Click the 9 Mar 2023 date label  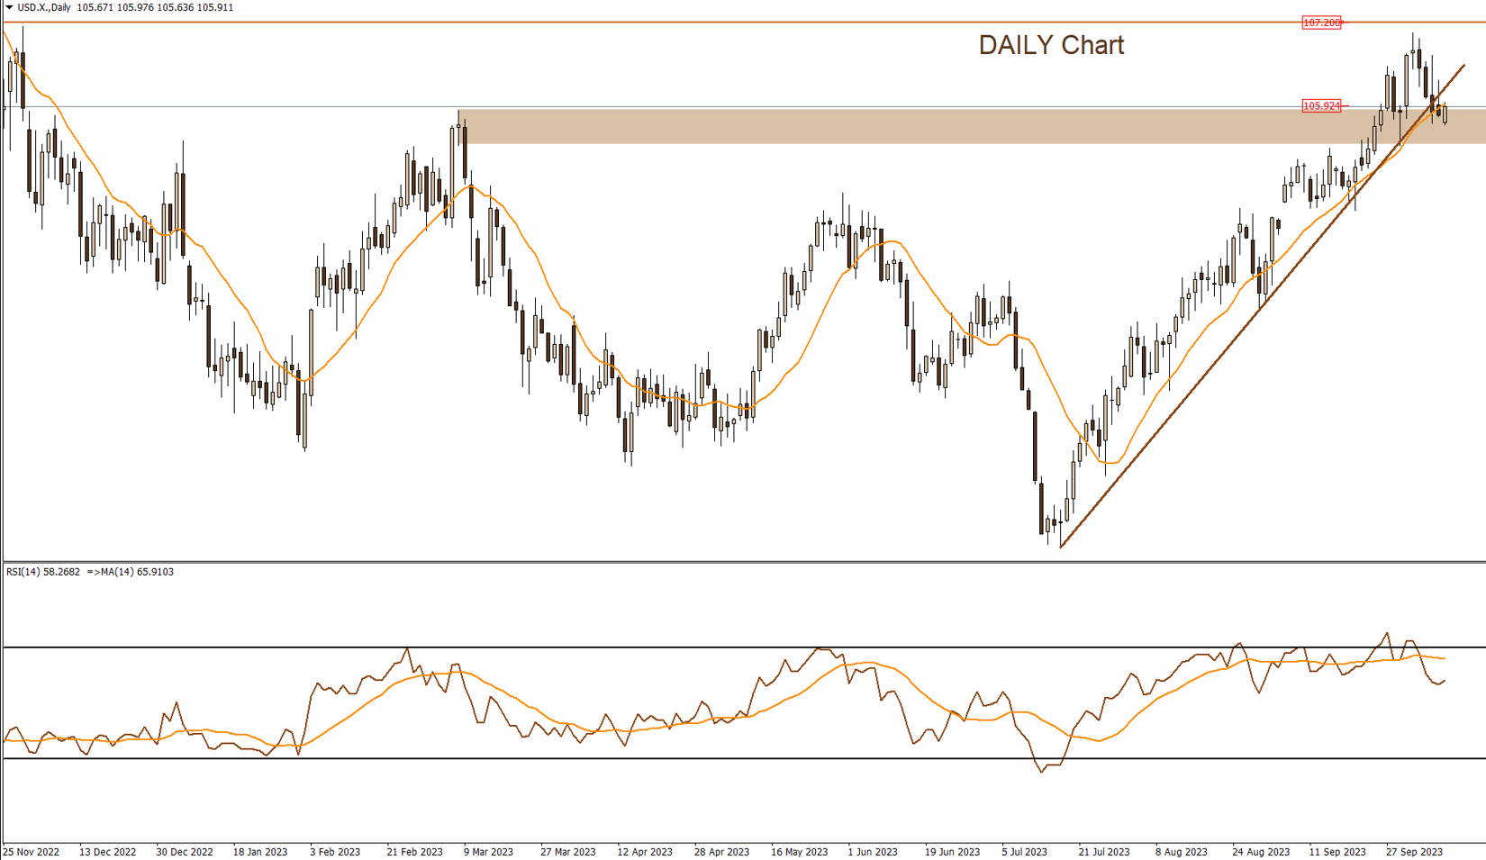[488, 852]
